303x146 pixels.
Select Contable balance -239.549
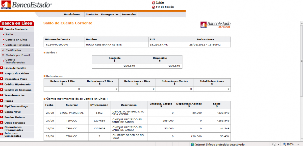(129, 66)
